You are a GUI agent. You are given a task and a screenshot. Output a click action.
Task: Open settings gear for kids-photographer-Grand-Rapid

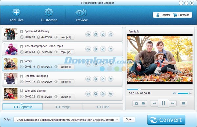coord(96,49)
